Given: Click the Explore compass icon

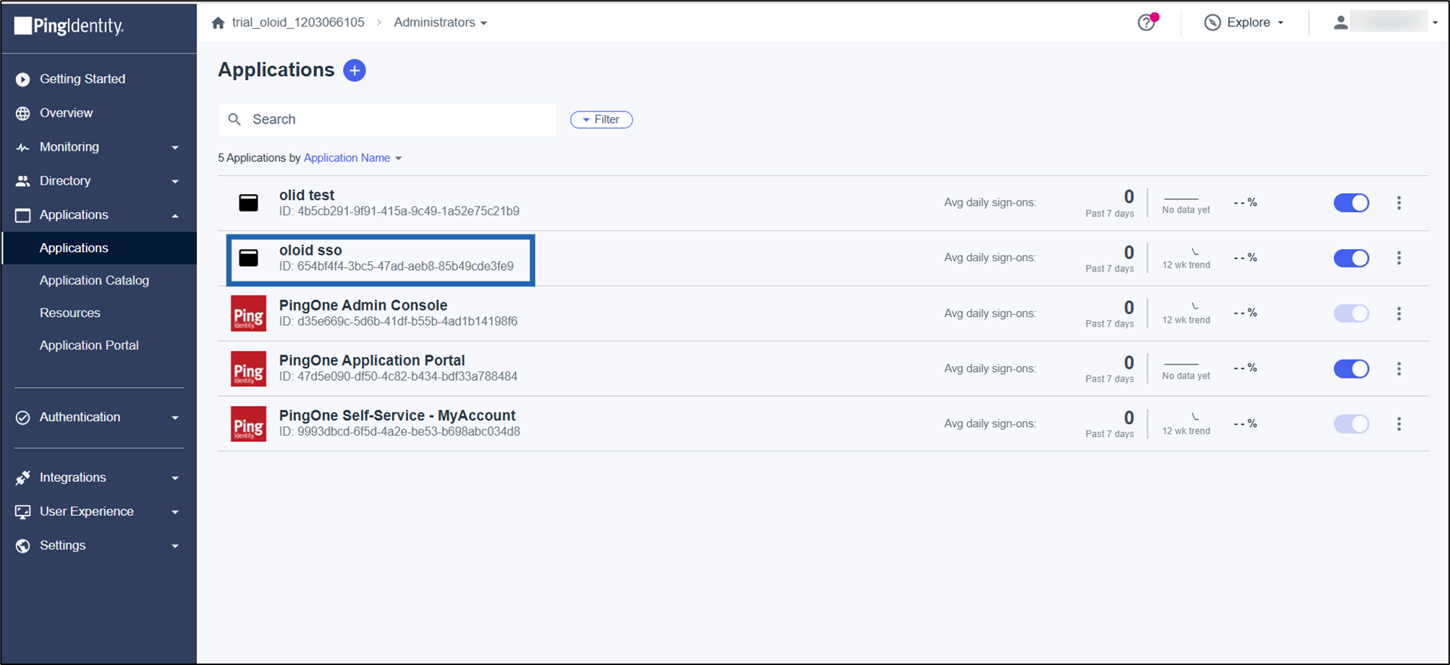Looking at the screenshot, I should pos(1212,22).
